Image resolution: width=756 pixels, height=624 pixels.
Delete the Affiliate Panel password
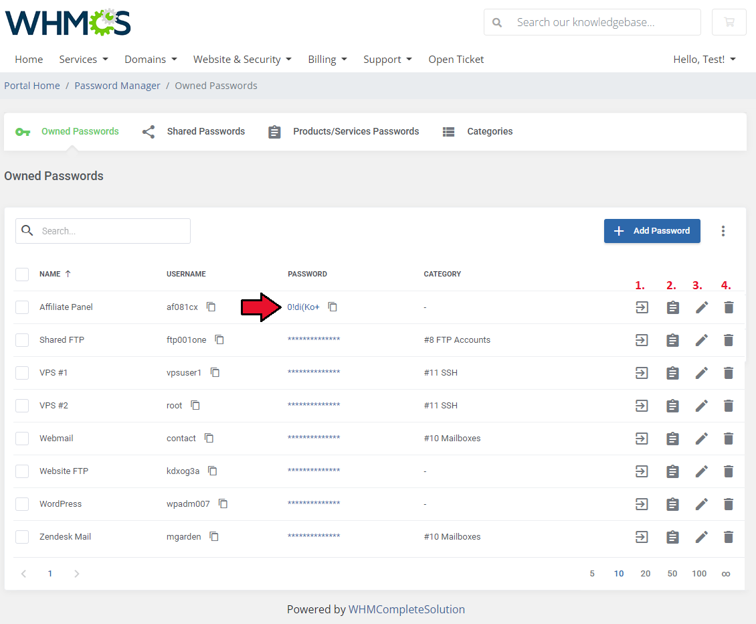pyautogui.click(x=729, y=307)
